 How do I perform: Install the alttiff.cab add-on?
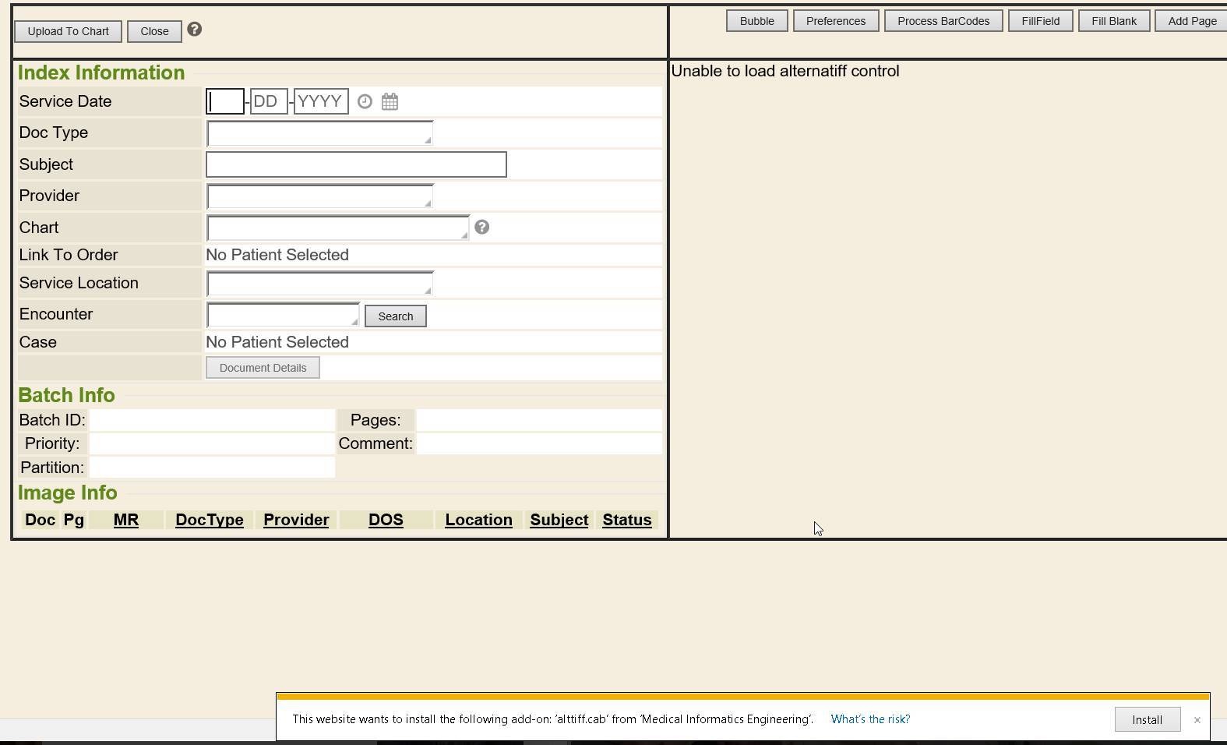[1146, 720]
